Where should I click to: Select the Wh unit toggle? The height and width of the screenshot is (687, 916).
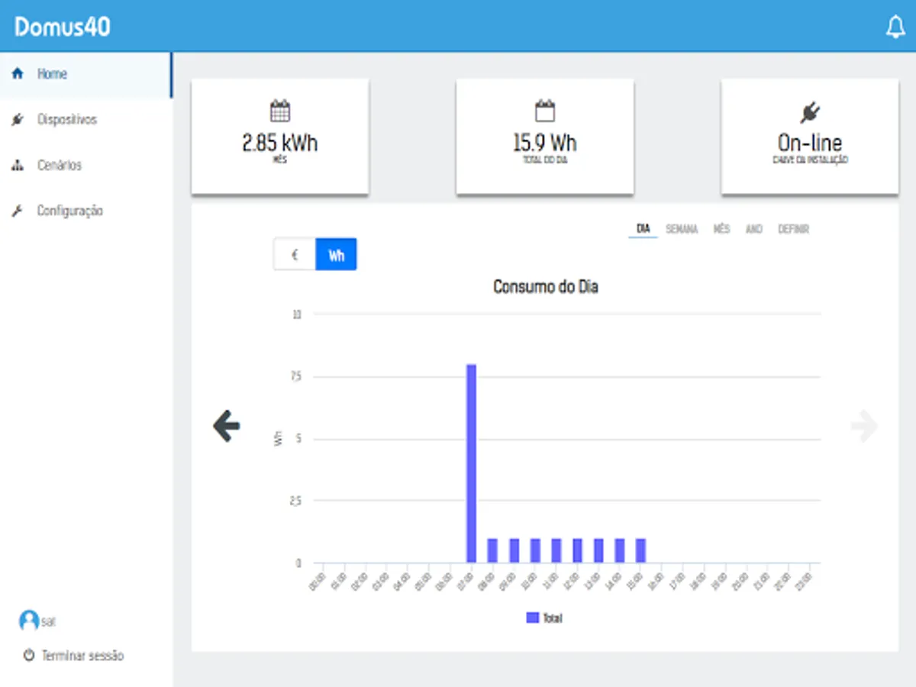[337, 255]
